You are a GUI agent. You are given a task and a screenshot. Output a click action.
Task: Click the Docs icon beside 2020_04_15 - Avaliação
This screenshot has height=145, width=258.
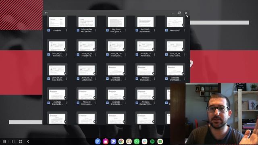coord(108,55)
